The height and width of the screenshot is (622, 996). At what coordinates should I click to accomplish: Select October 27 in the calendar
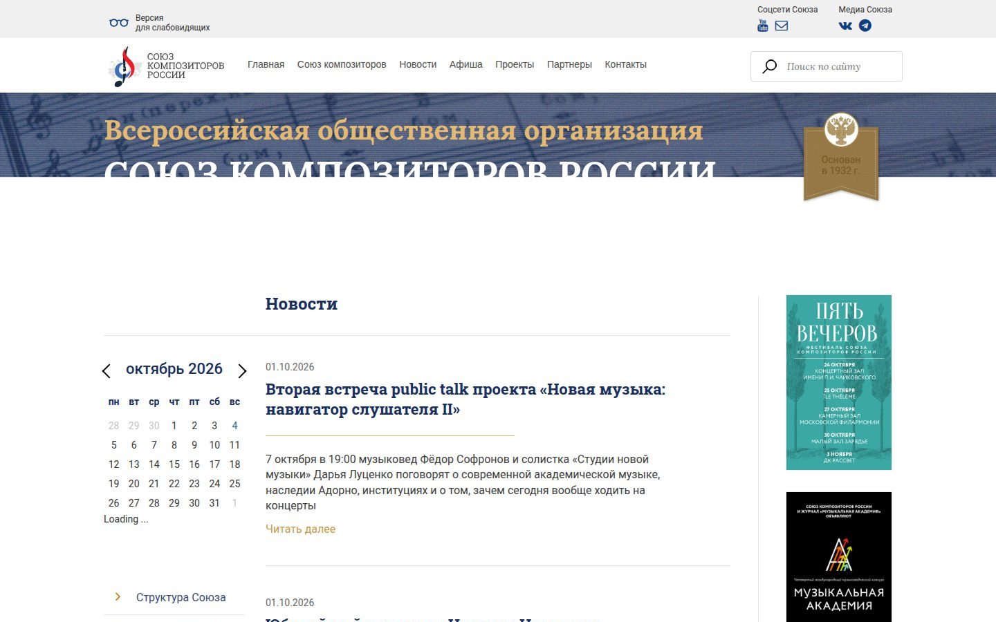[134, 503]
